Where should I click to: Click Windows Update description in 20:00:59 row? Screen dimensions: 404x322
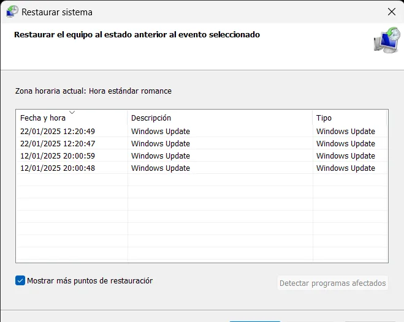pyautogui.click(x=161, y=156)
